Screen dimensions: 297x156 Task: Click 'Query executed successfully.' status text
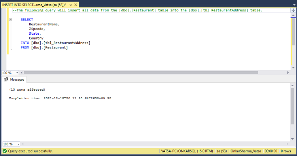point(30,151)
